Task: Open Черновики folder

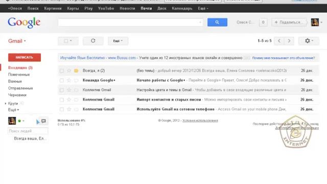Action: tap(17, 95)
